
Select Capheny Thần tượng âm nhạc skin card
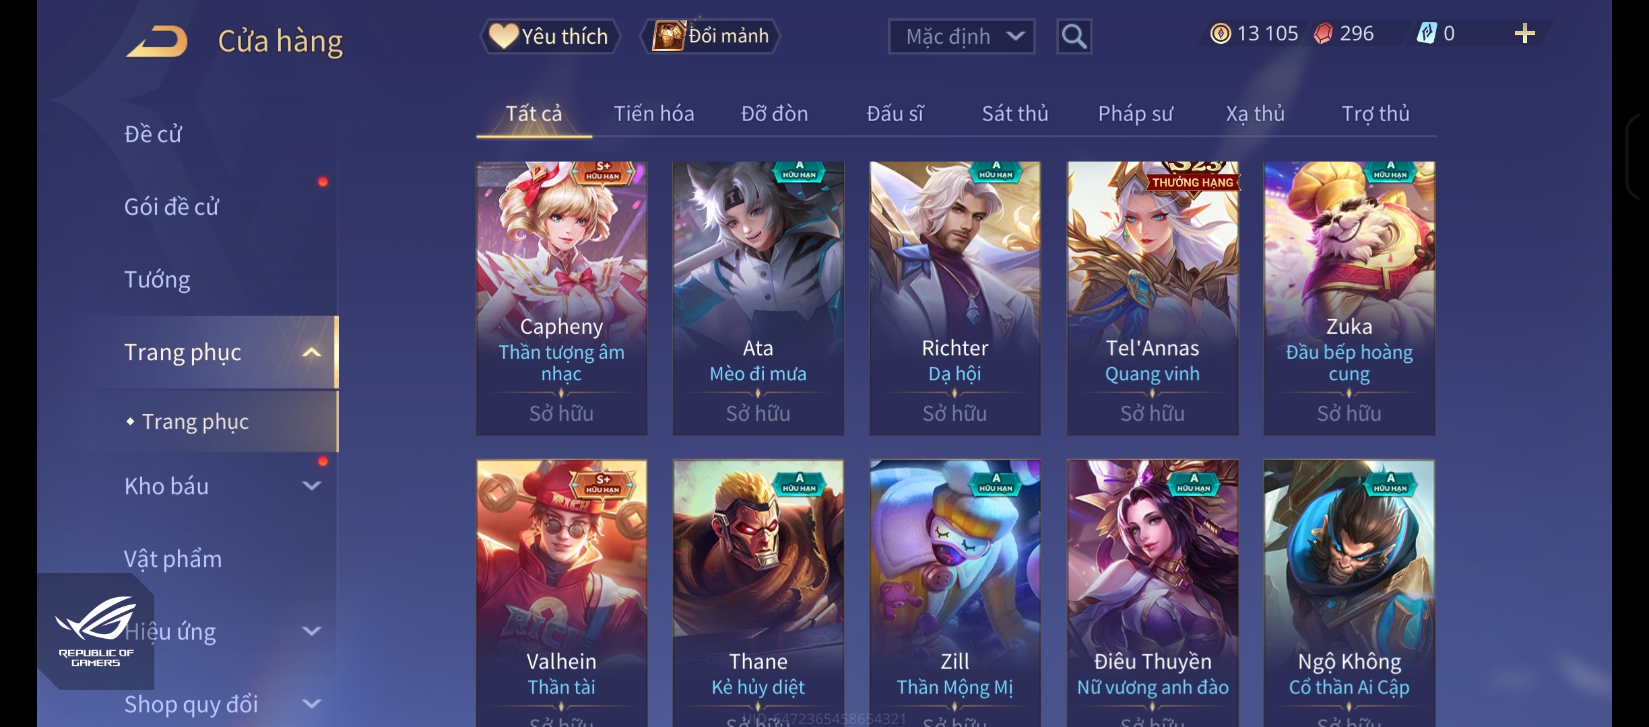coord(562,298)
